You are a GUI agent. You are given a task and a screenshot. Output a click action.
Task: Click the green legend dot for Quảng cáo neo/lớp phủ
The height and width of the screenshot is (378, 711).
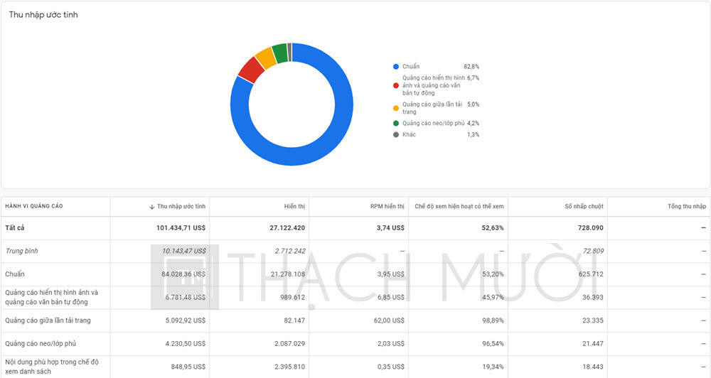click(x=395, y=123)
